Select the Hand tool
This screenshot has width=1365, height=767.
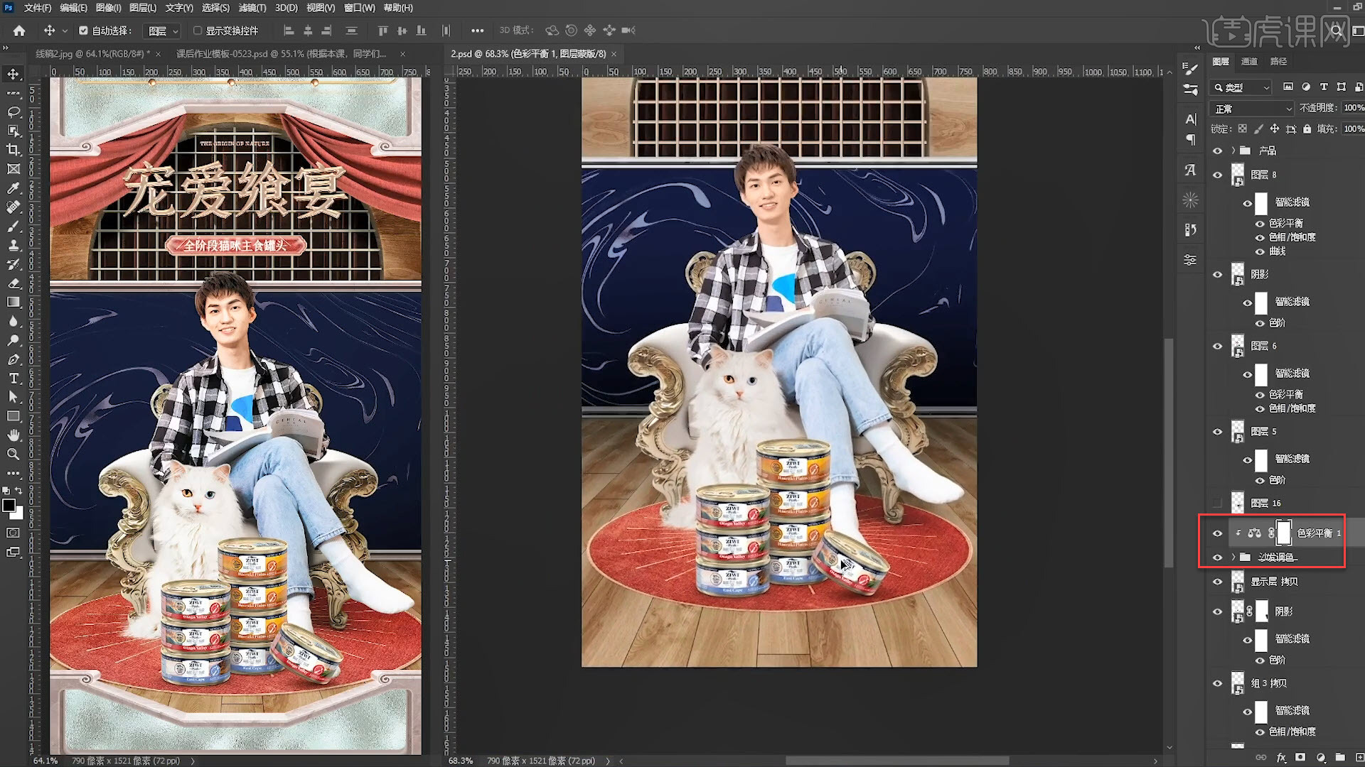click(x=13, y=435)
